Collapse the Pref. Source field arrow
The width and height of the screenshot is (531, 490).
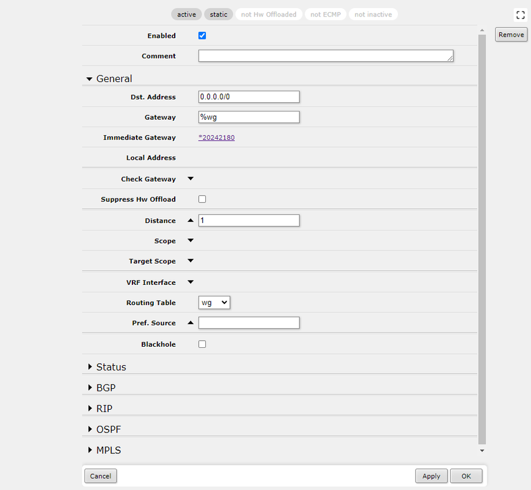click(x=191, y=323)
